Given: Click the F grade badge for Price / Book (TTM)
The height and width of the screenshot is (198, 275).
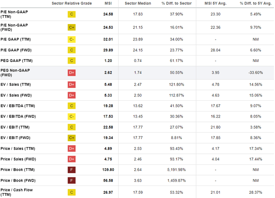Looking at the screenshot, I should tap(72, 170).
